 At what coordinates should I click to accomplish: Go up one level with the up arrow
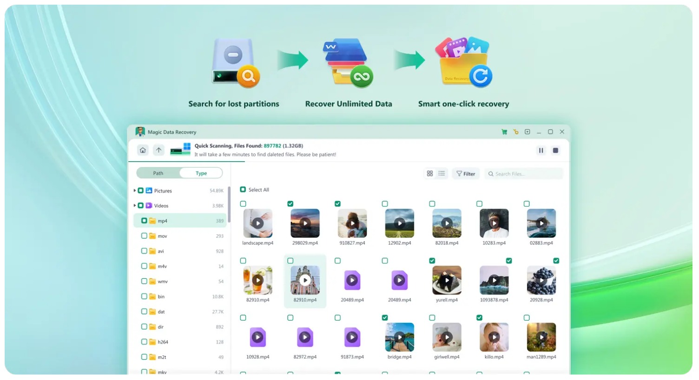[x=159, y=150]
